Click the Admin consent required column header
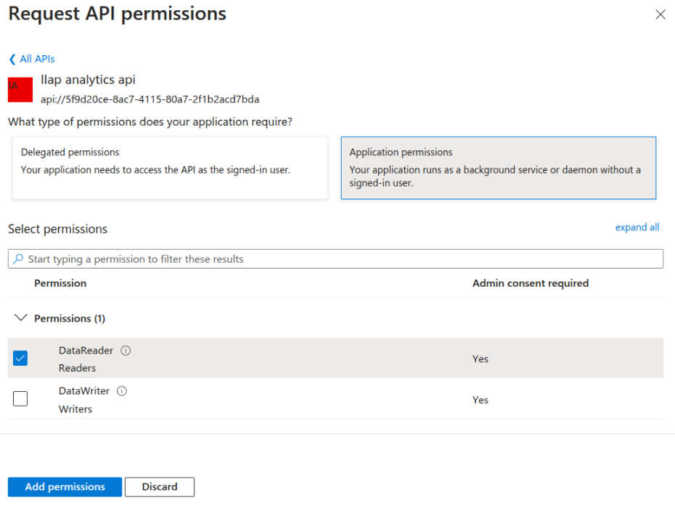Screen dimensions: 675x508 530,283
